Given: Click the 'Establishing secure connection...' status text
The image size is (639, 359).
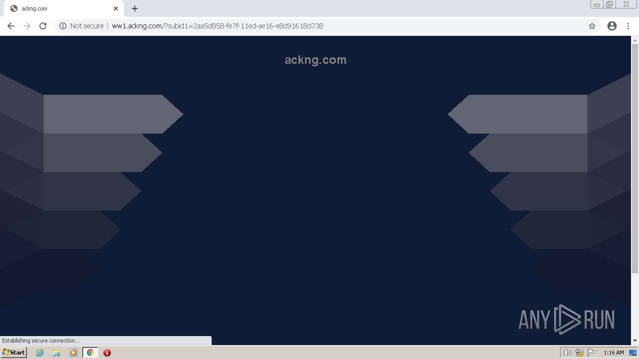Looking at the screenshot, I should click(x=40, y=341).
